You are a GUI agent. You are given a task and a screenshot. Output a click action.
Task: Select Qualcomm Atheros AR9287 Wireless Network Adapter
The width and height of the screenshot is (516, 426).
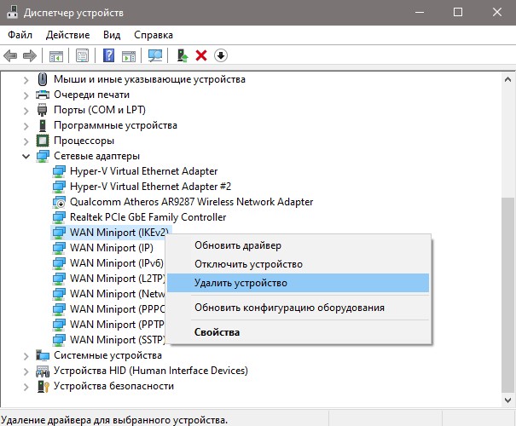tap(192, 202)
